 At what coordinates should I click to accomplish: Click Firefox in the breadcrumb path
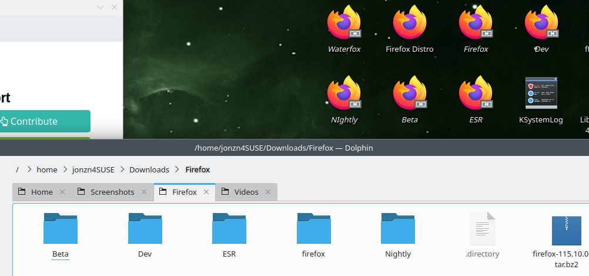(x=198, y=169)
